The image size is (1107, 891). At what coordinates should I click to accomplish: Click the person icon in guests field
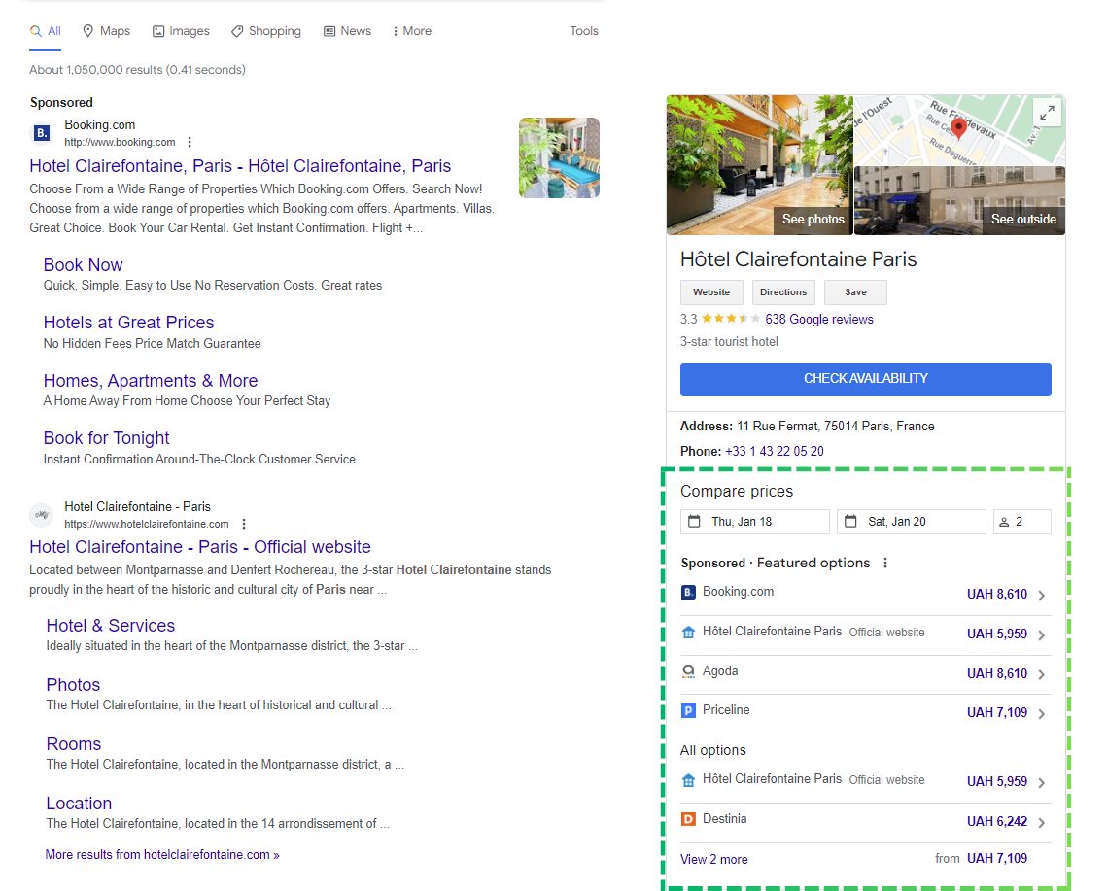click(x=1004, y=522)
